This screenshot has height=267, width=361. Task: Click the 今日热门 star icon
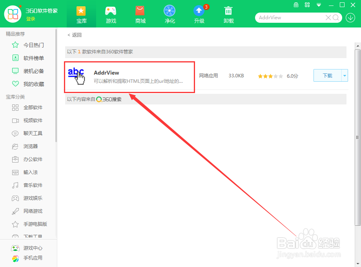(x=15, y=45)
